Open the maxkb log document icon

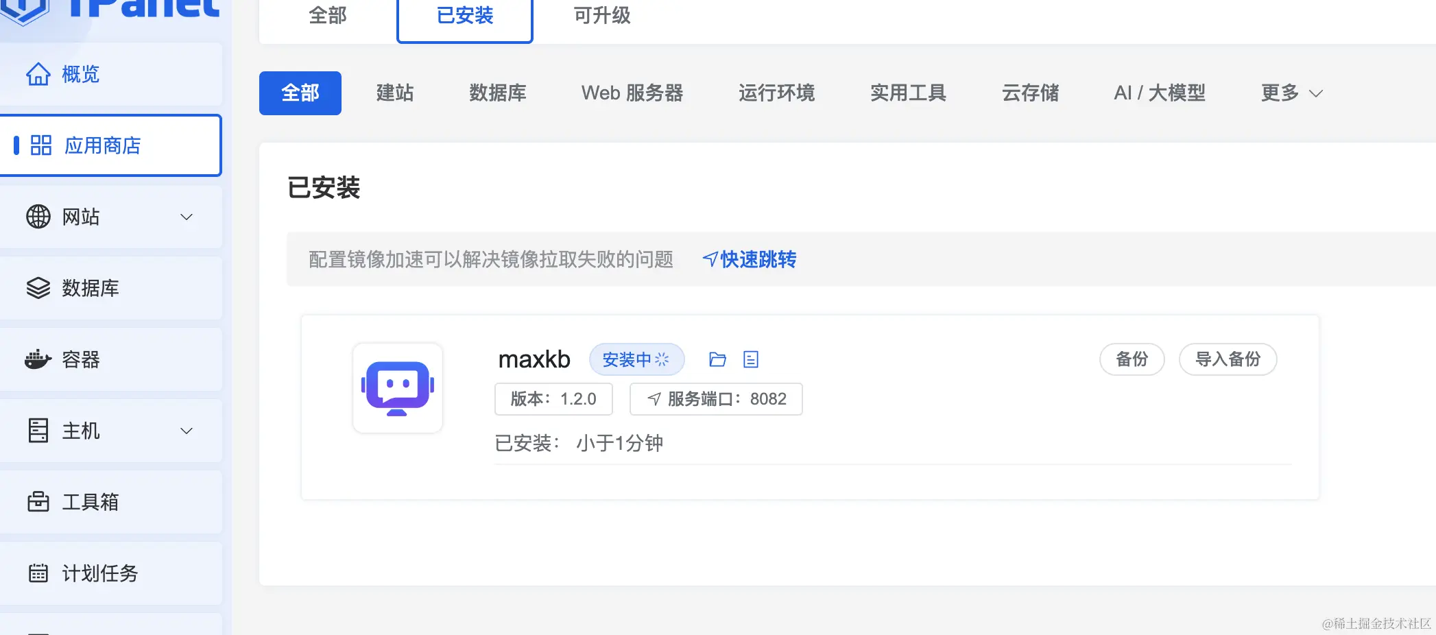coord(751,359)
